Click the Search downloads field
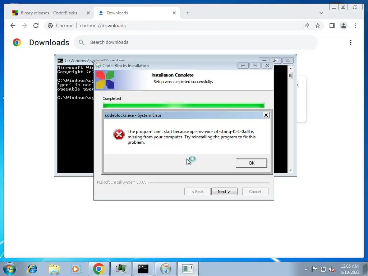368x276 pixels. [196, 42]
